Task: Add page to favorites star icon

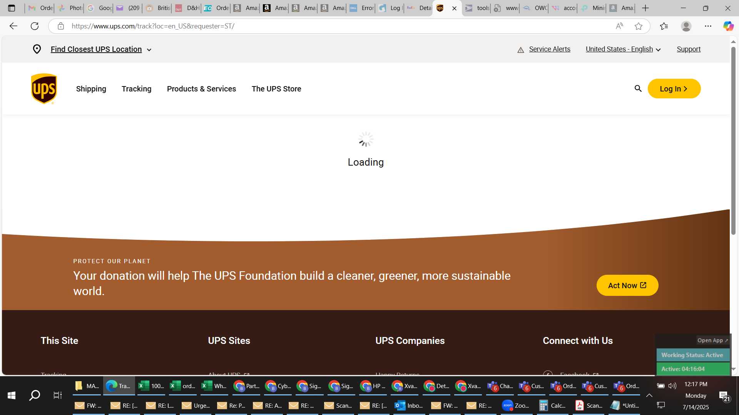Action: [x=639, y=26]
